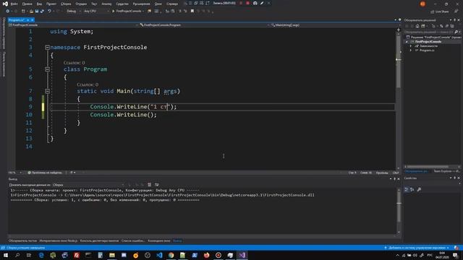Click the Save file floppy icon
463x260 pixels.
coord(37,12)
